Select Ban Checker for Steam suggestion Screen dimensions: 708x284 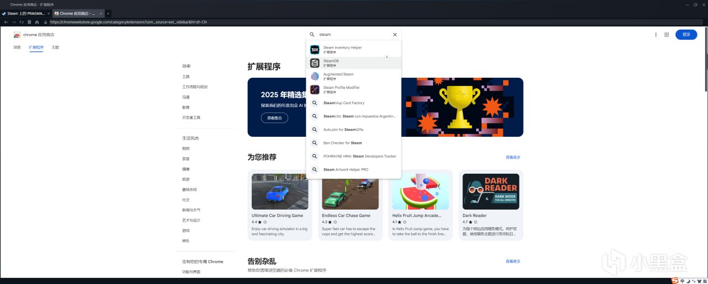click(x=353, y=143)
